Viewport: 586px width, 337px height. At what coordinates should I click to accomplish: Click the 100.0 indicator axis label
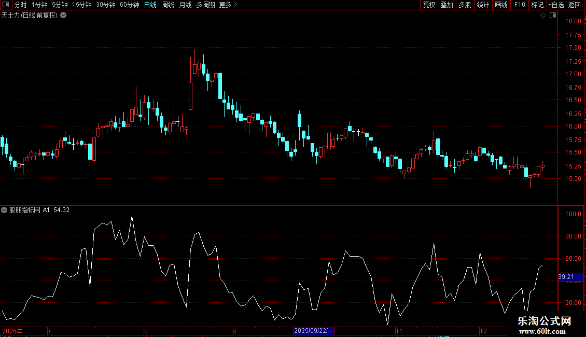[573, 214]
